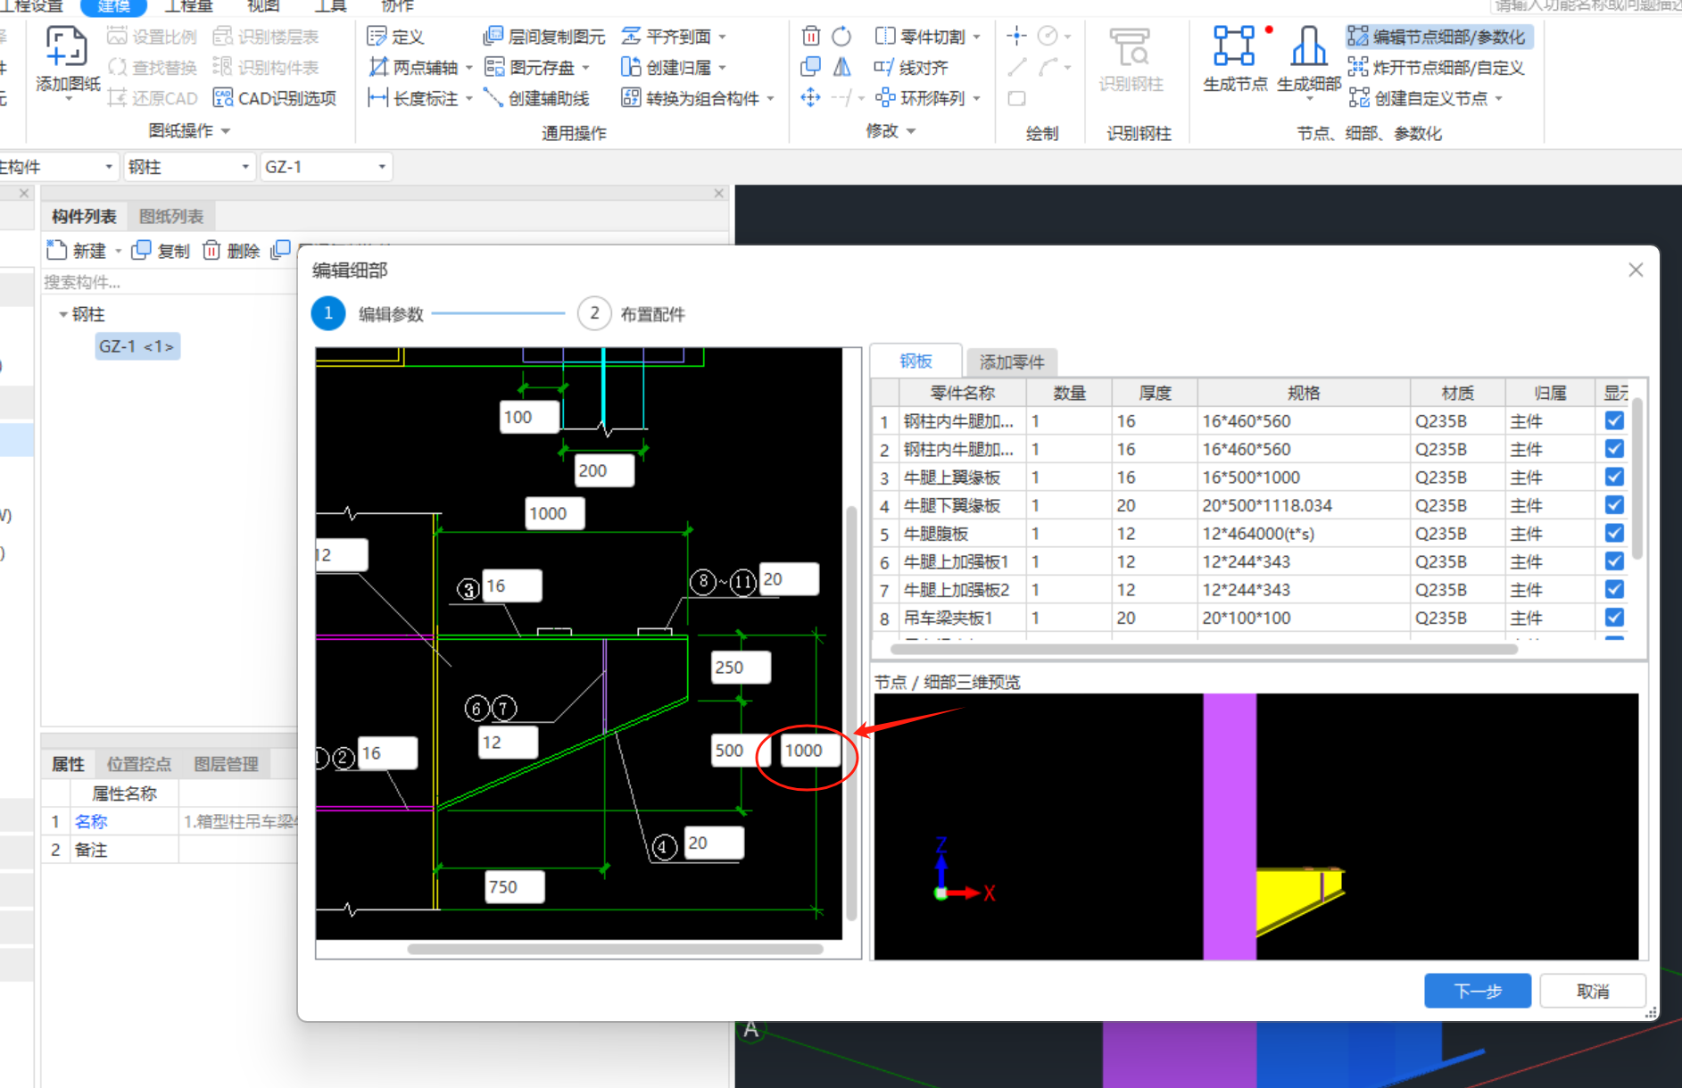Click 取消 button

pyautogui.click(x=1593, y=991)
